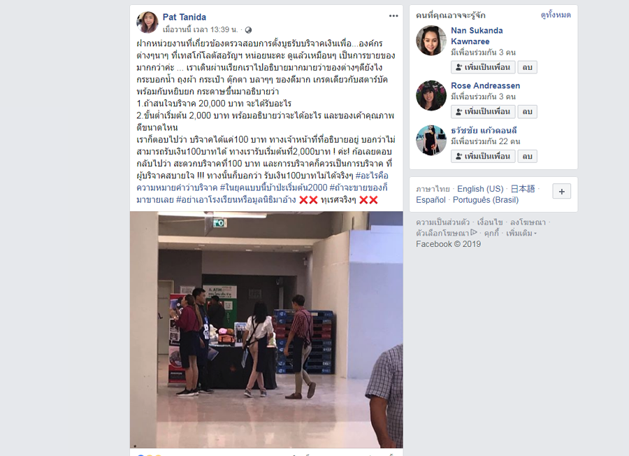Viewport: 629px width, 456px height.
Task: Switch language to English (US)
Action: (x=480, y=189)
